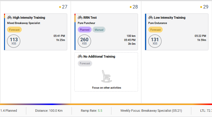Image resolution: width=212 pixels, height=117 pixels.
Task: Click Forecast badge on High Intensity Training
Action: click(x=14, y=30)
